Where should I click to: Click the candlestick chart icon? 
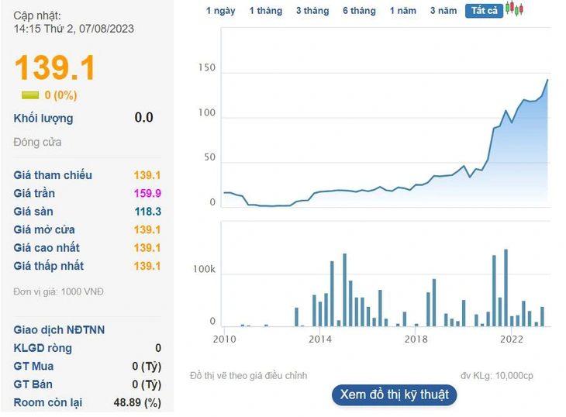coord(514,9)
